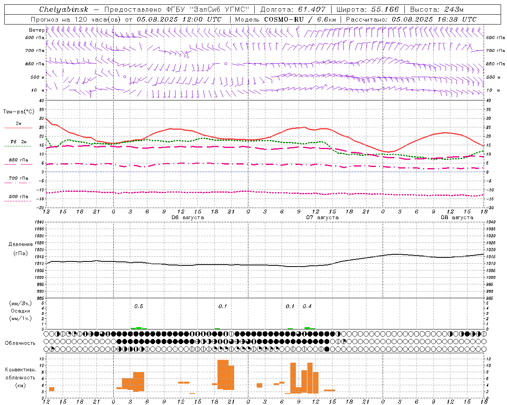Viewport: 507px width, 405px height.
Task: Click the pink dotted "500 гПа" temperature legend line
Action: tap(17, 201)
